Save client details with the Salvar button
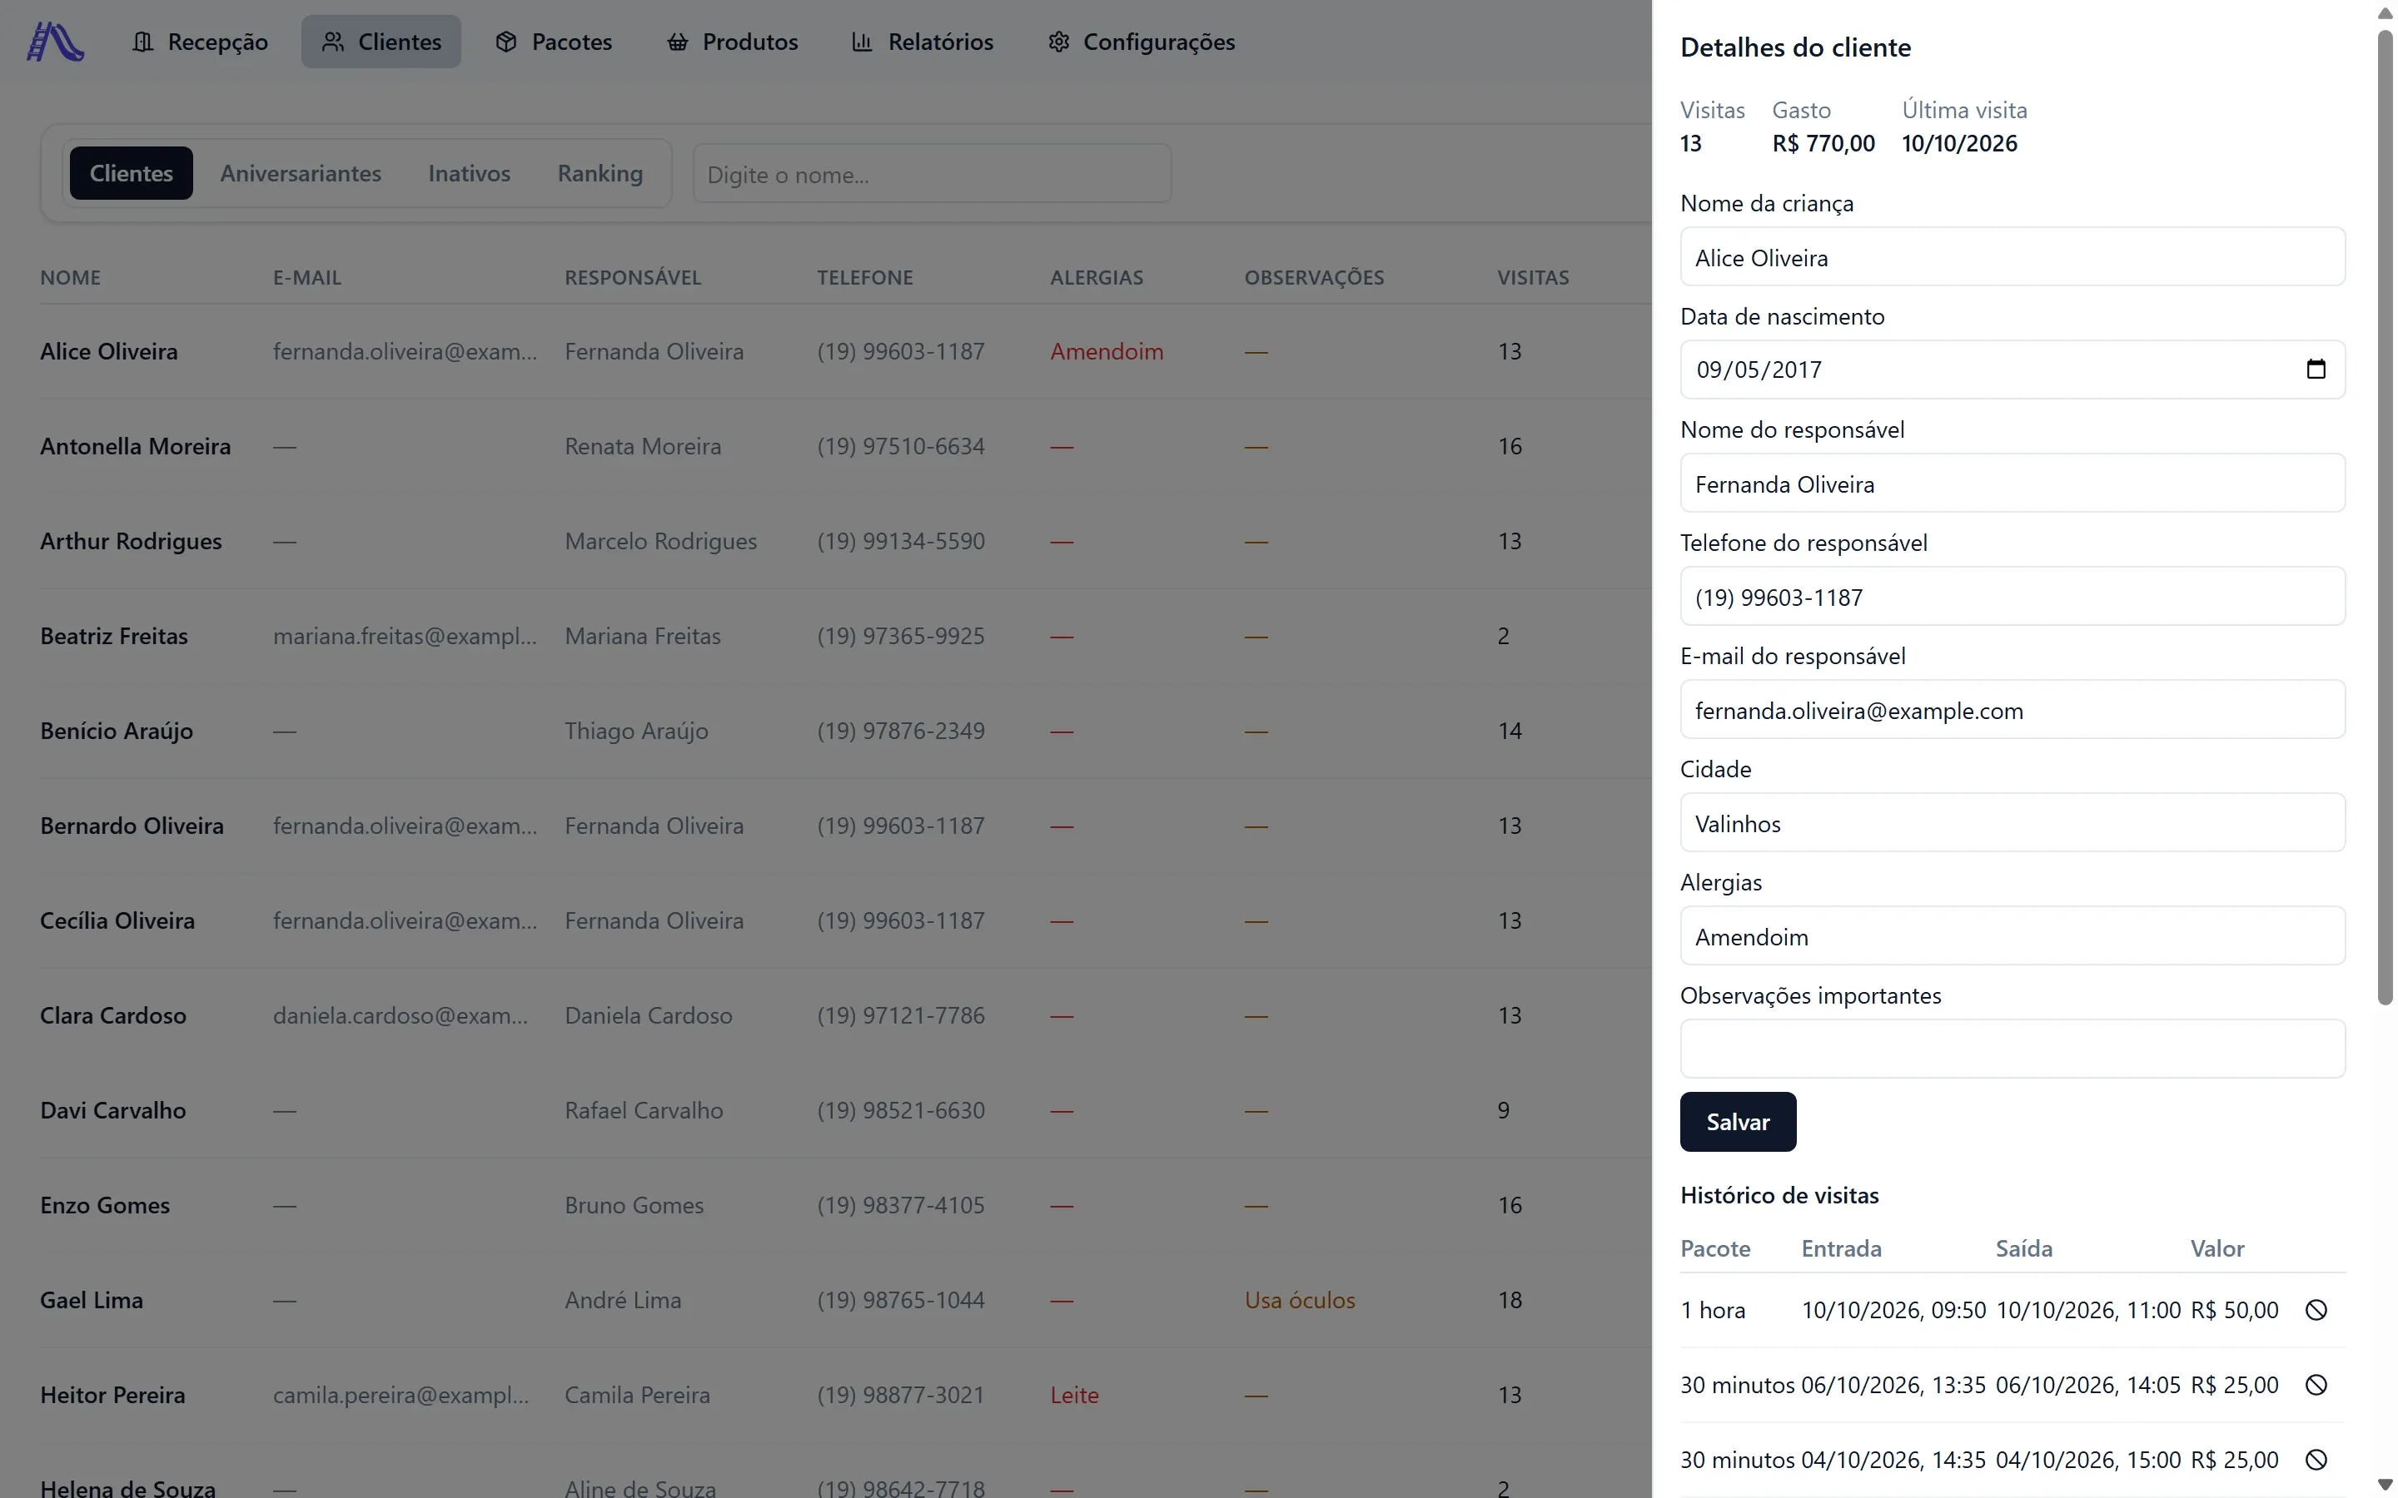2398x1498 pixels. click(1738, 1122)
